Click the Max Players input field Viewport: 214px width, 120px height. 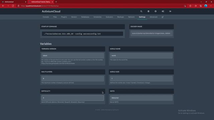[73, 79]
